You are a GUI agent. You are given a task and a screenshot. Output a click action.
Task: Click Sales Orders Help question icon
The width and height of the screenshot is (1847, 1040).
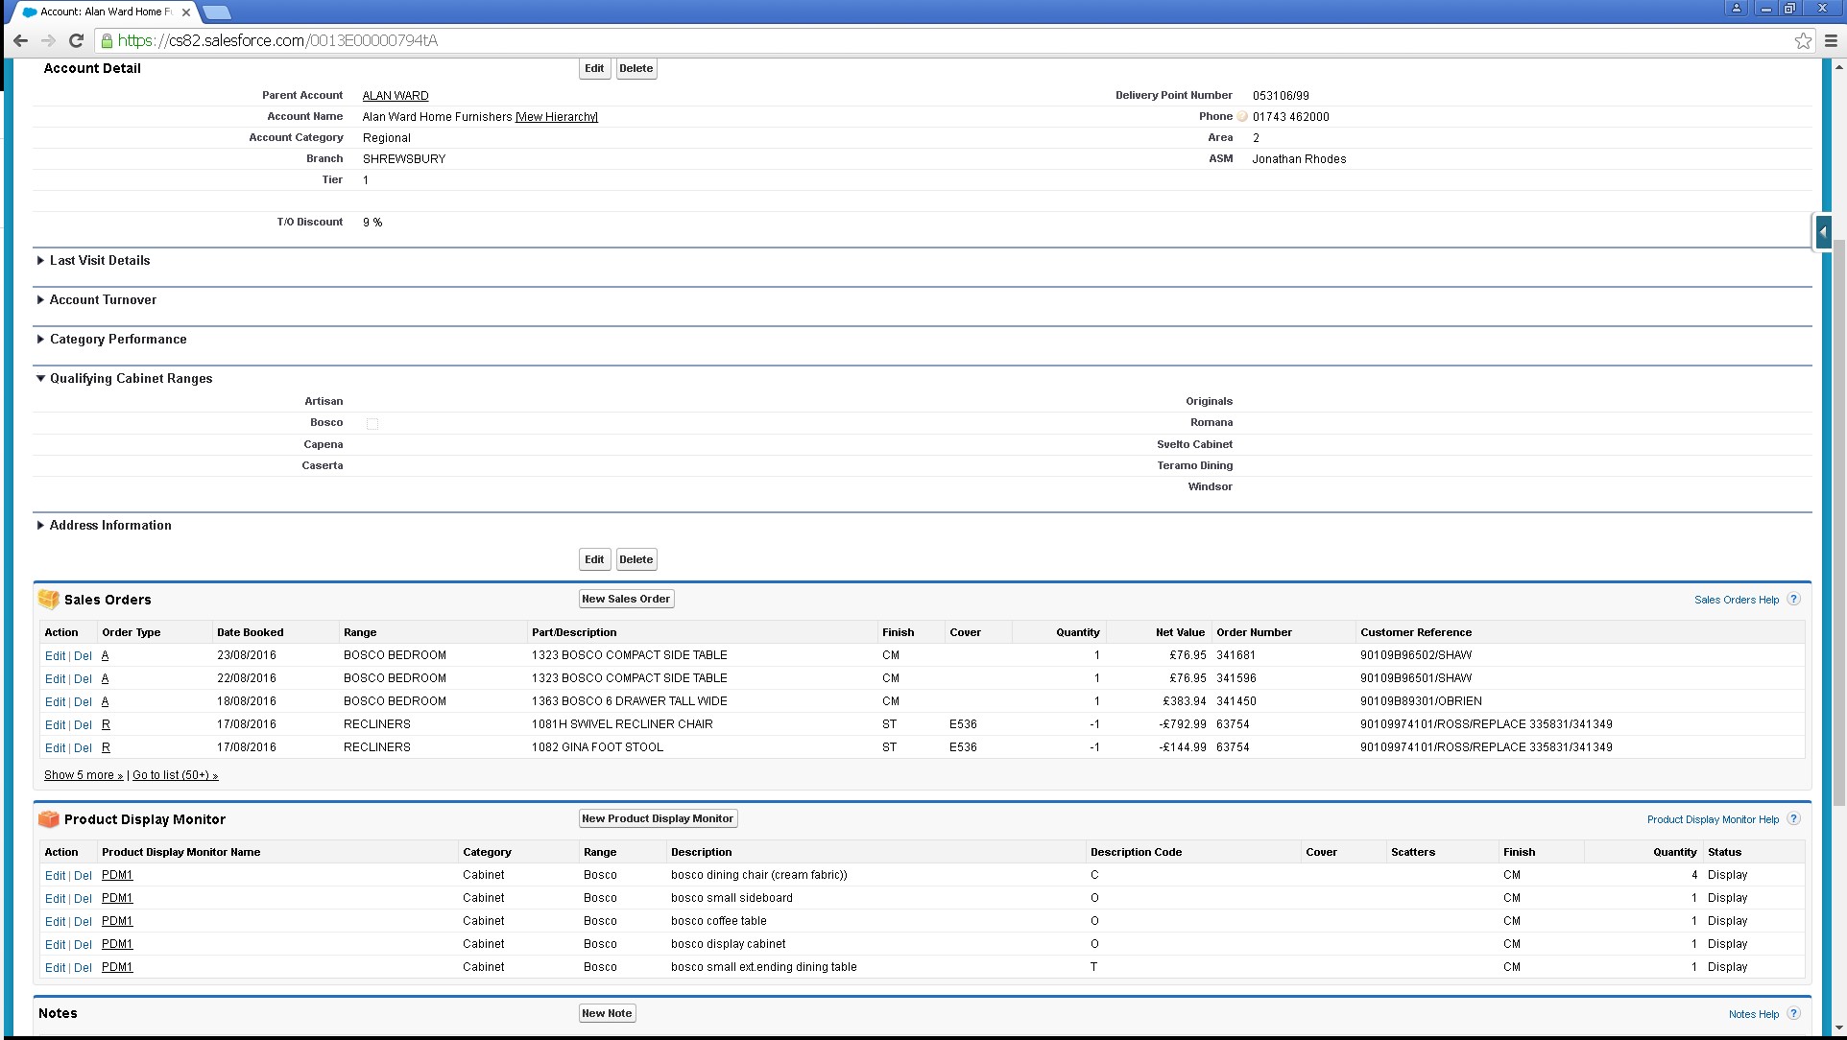(1793, 600)
